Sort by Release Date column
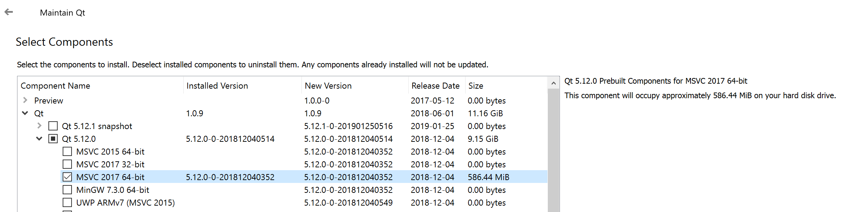 point(435,86)
